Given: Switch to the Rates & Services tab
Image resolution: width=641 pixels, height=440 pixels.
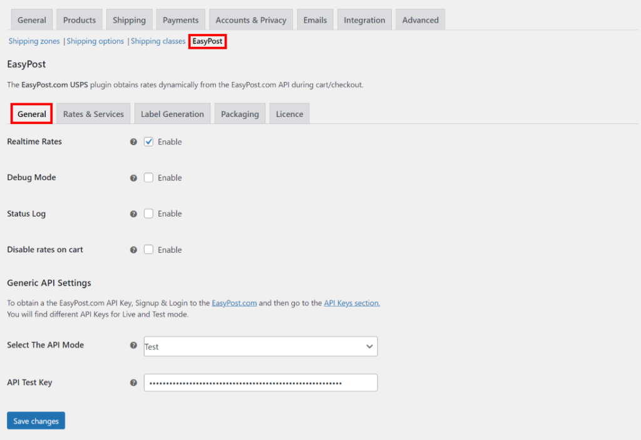Looking at the screenshot, I should click(93, 114).
